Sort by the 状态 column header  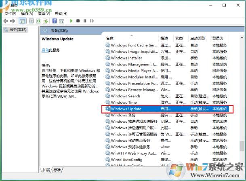[179, 38]
